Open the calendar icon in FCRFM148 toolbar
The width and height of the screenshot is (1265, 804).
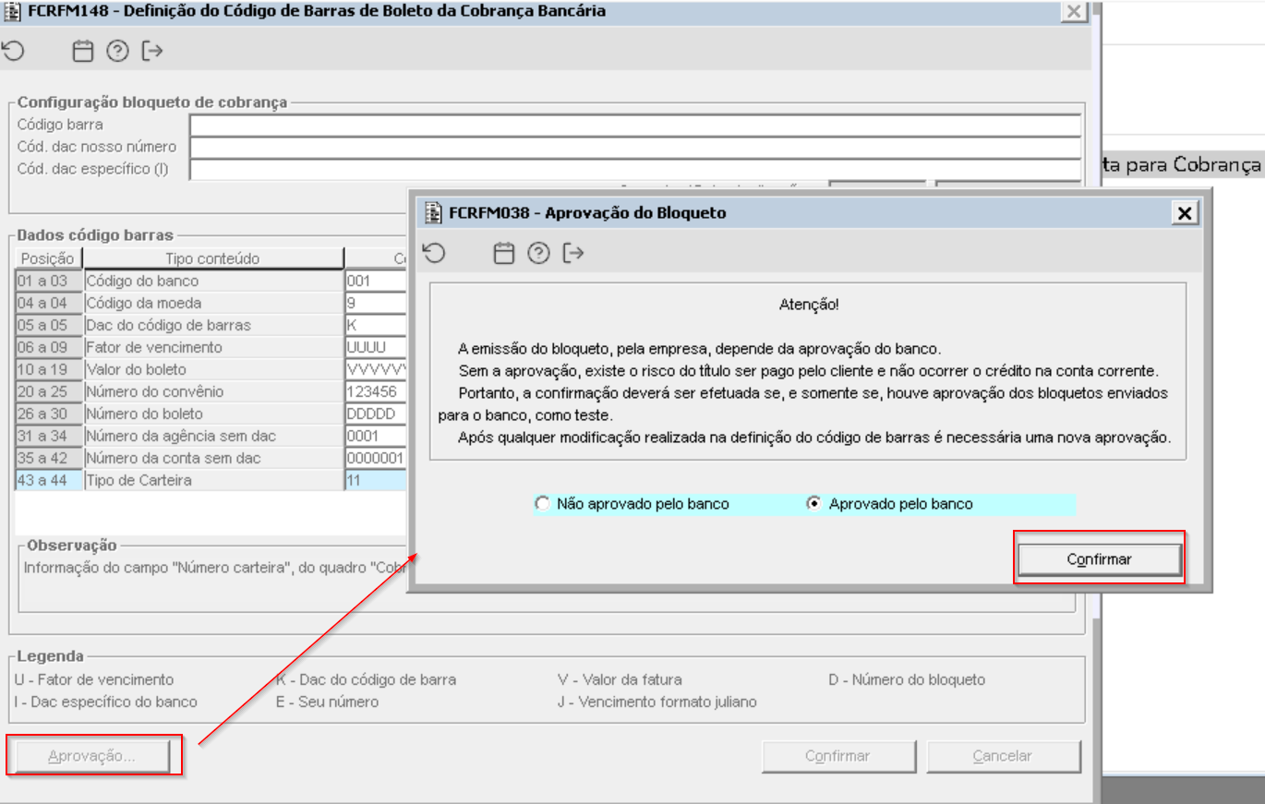(x=83, y=52)
